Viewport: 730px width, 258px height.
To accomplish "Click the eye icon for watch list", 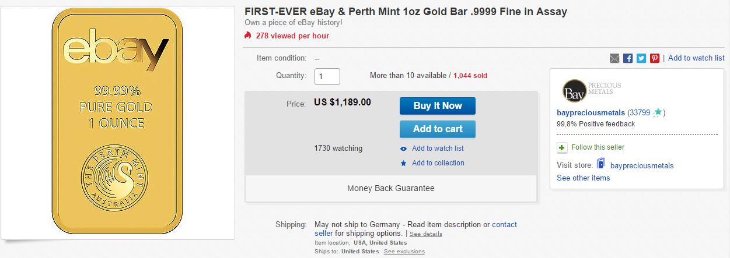I will coord(403,149).
